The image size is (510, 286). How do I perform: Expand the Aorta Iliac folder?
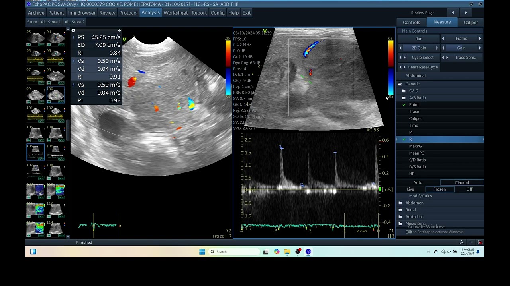coord(414,217)
